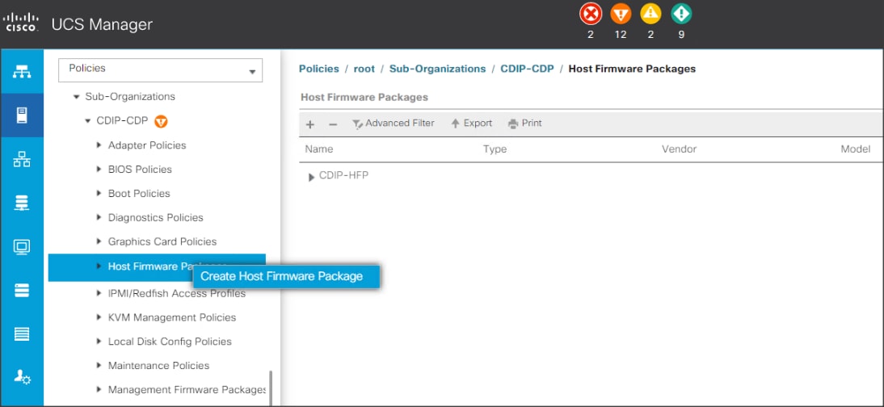View critical faults red icon
Screen dimensions: 884x407
[x=591, y=14]
